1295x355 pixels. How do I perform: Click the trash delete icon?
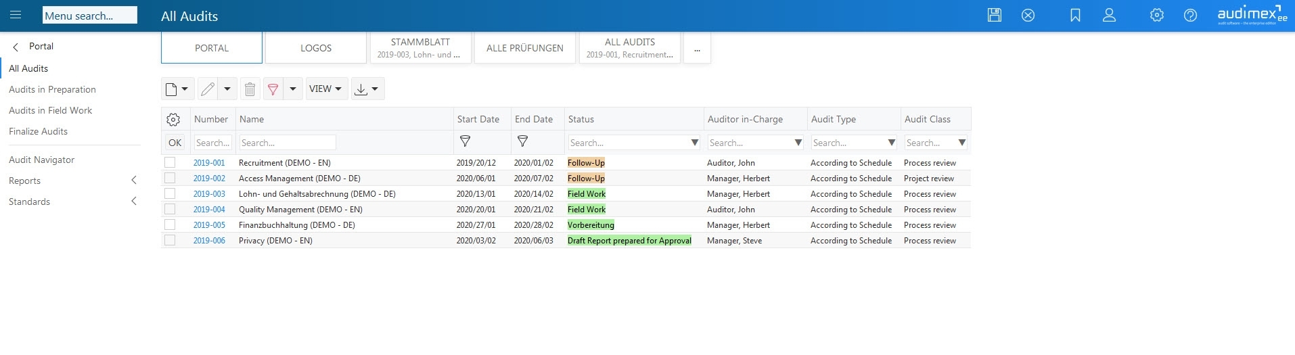pos(250,89)
